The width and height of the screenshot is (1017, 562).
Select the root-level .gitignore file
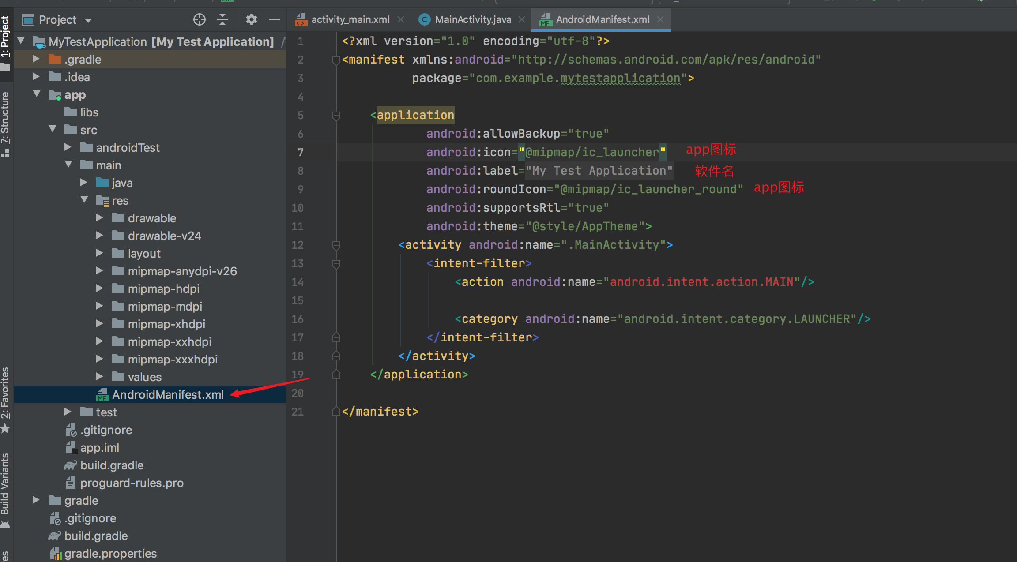(83, 518)
